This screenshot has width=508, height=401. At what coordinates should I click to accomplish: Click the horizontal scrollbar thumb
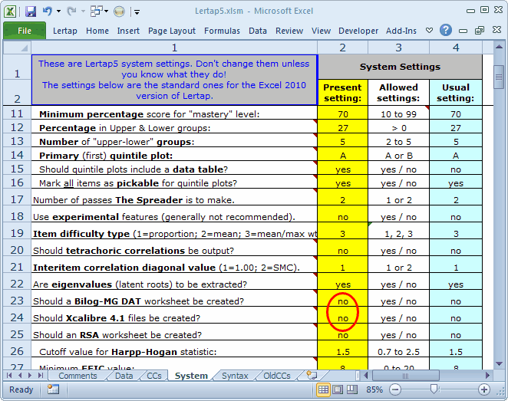406,376
